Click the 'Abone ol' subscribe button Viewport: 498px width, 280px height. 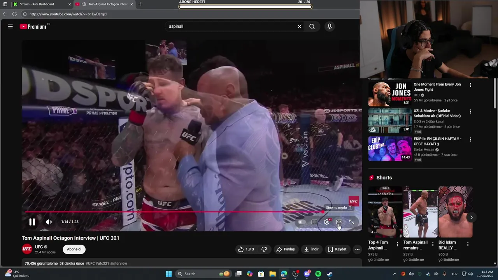pos(74,249)
